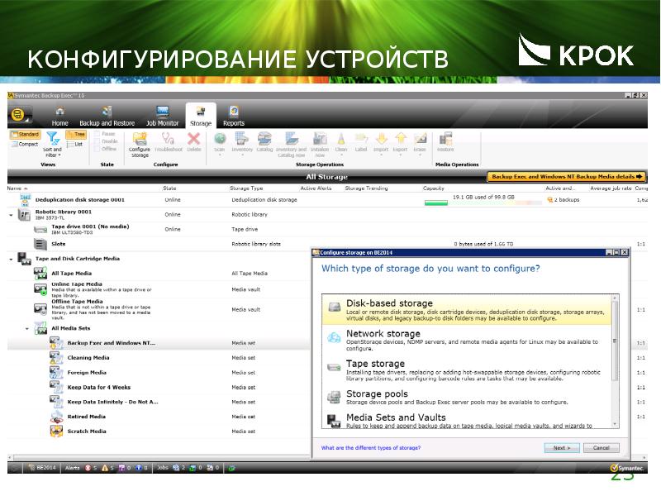Switch to List view
The height and width of the screenshot is (496, 661).
tap(75, 144)
